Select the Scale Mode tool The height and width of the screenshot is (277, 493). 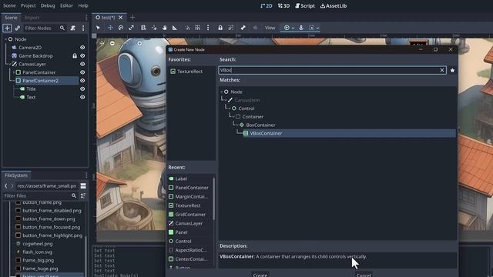pos(132,28)
